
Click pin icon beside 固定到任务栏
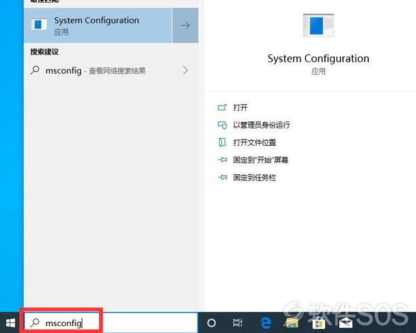coord(223,178)
